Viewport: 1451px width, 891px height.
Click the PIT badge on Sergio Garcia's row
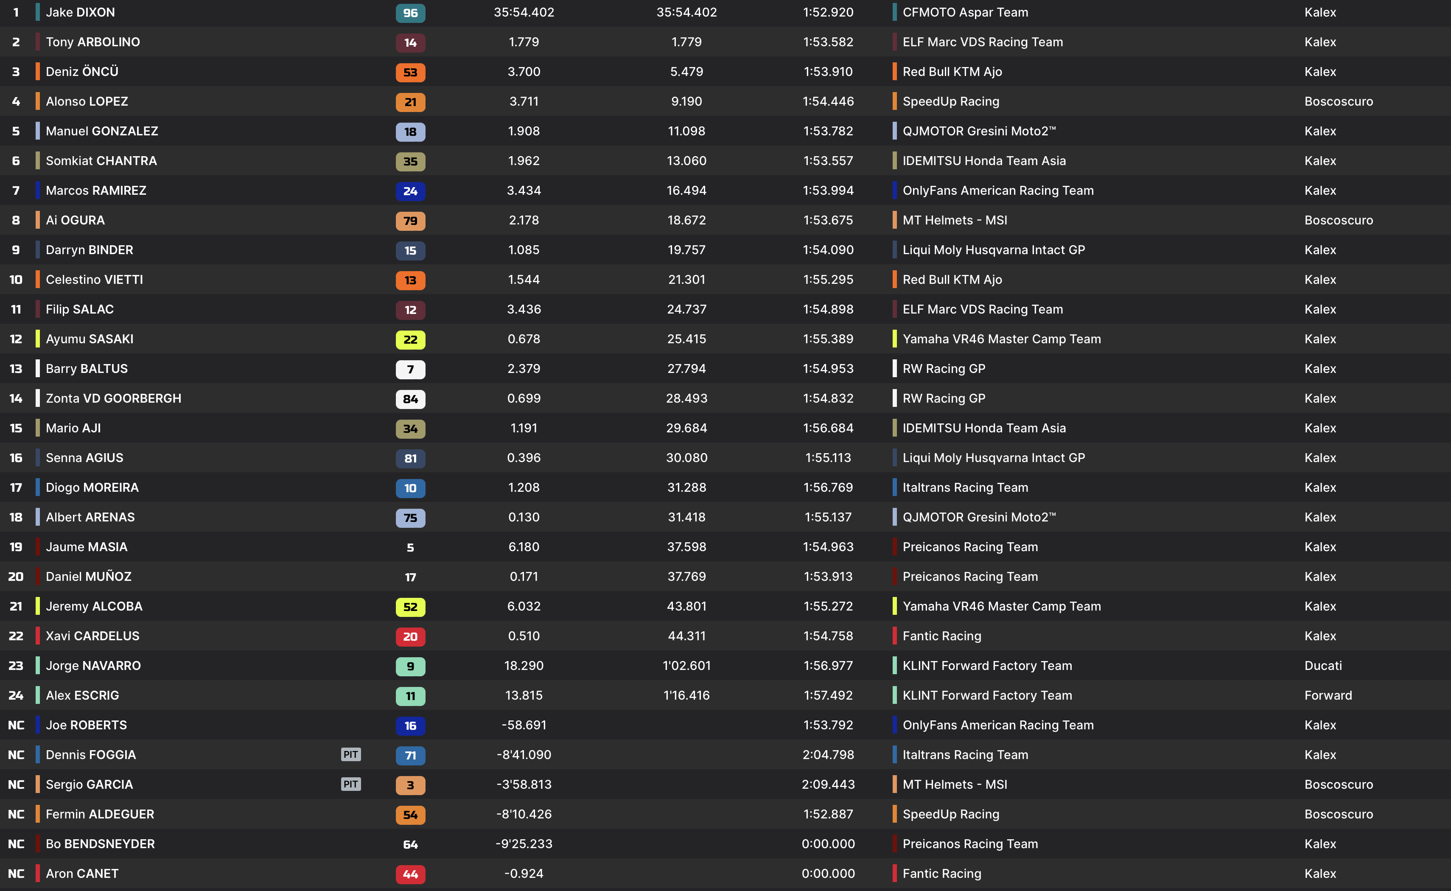(x=350, y=785)
